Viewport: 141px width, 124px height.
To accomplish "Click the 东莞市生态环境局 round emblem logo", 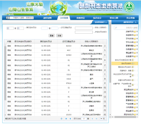I will coord(129,7).
